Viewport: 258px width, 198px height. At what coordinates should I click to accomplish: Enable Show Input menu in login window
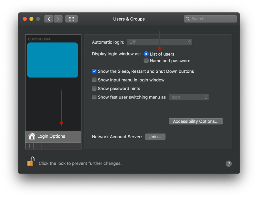94,79
